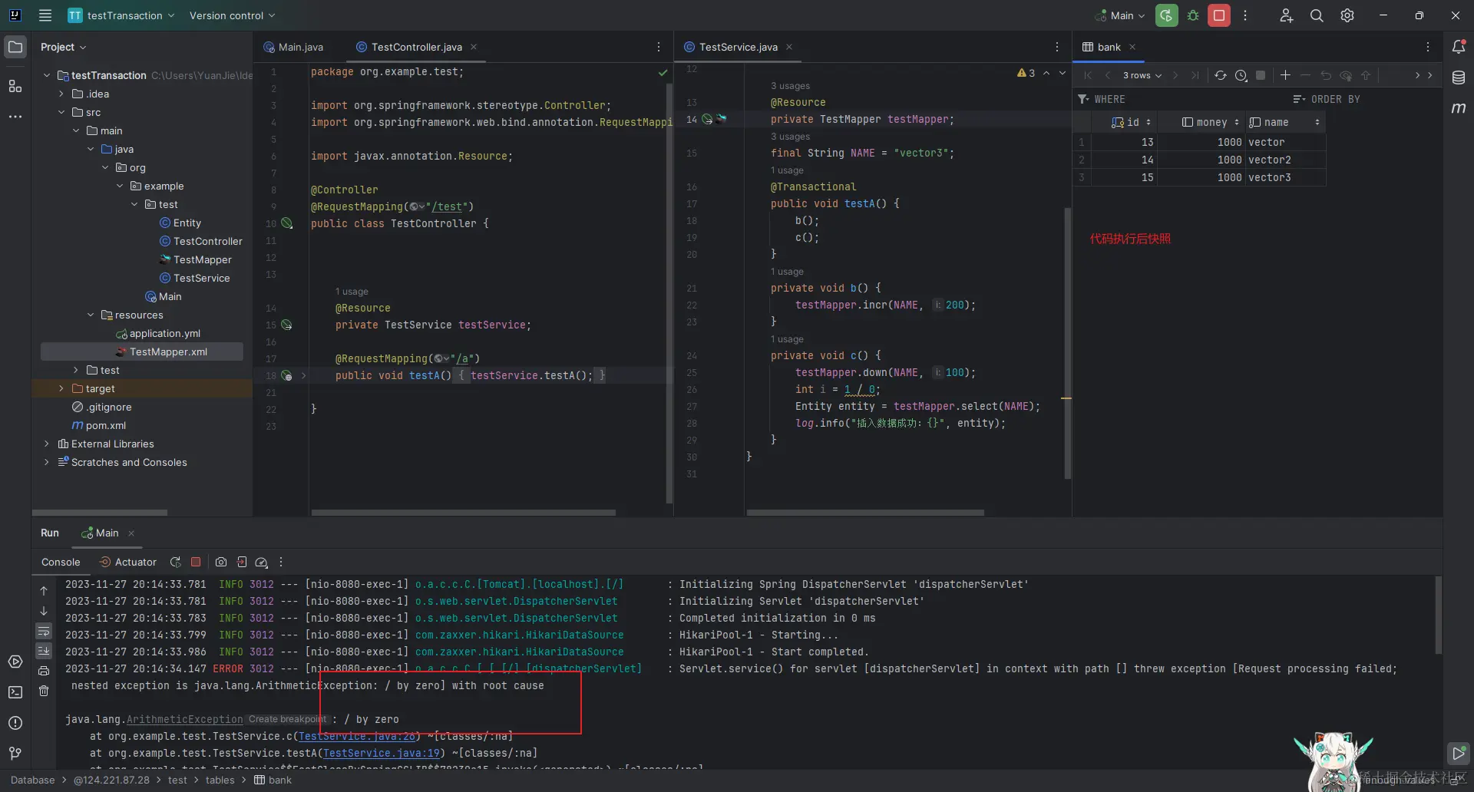Image resolution: width=1474 pixels, height=792 pixels.
Task: Open the Notifications bell panel
Action: (1459, 47)
